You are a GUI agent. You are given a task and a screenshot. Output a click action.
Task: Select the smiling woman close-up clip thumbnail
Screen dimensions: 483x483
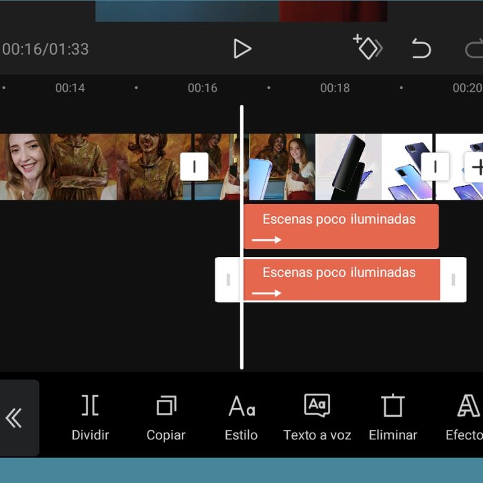pos(25,166)
